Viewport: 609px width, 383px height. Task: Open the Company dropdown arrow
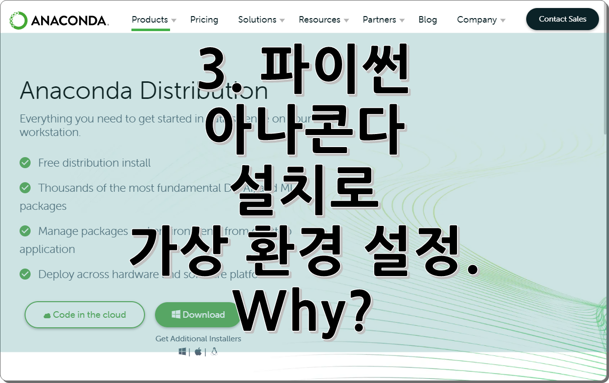click(503, 21)
